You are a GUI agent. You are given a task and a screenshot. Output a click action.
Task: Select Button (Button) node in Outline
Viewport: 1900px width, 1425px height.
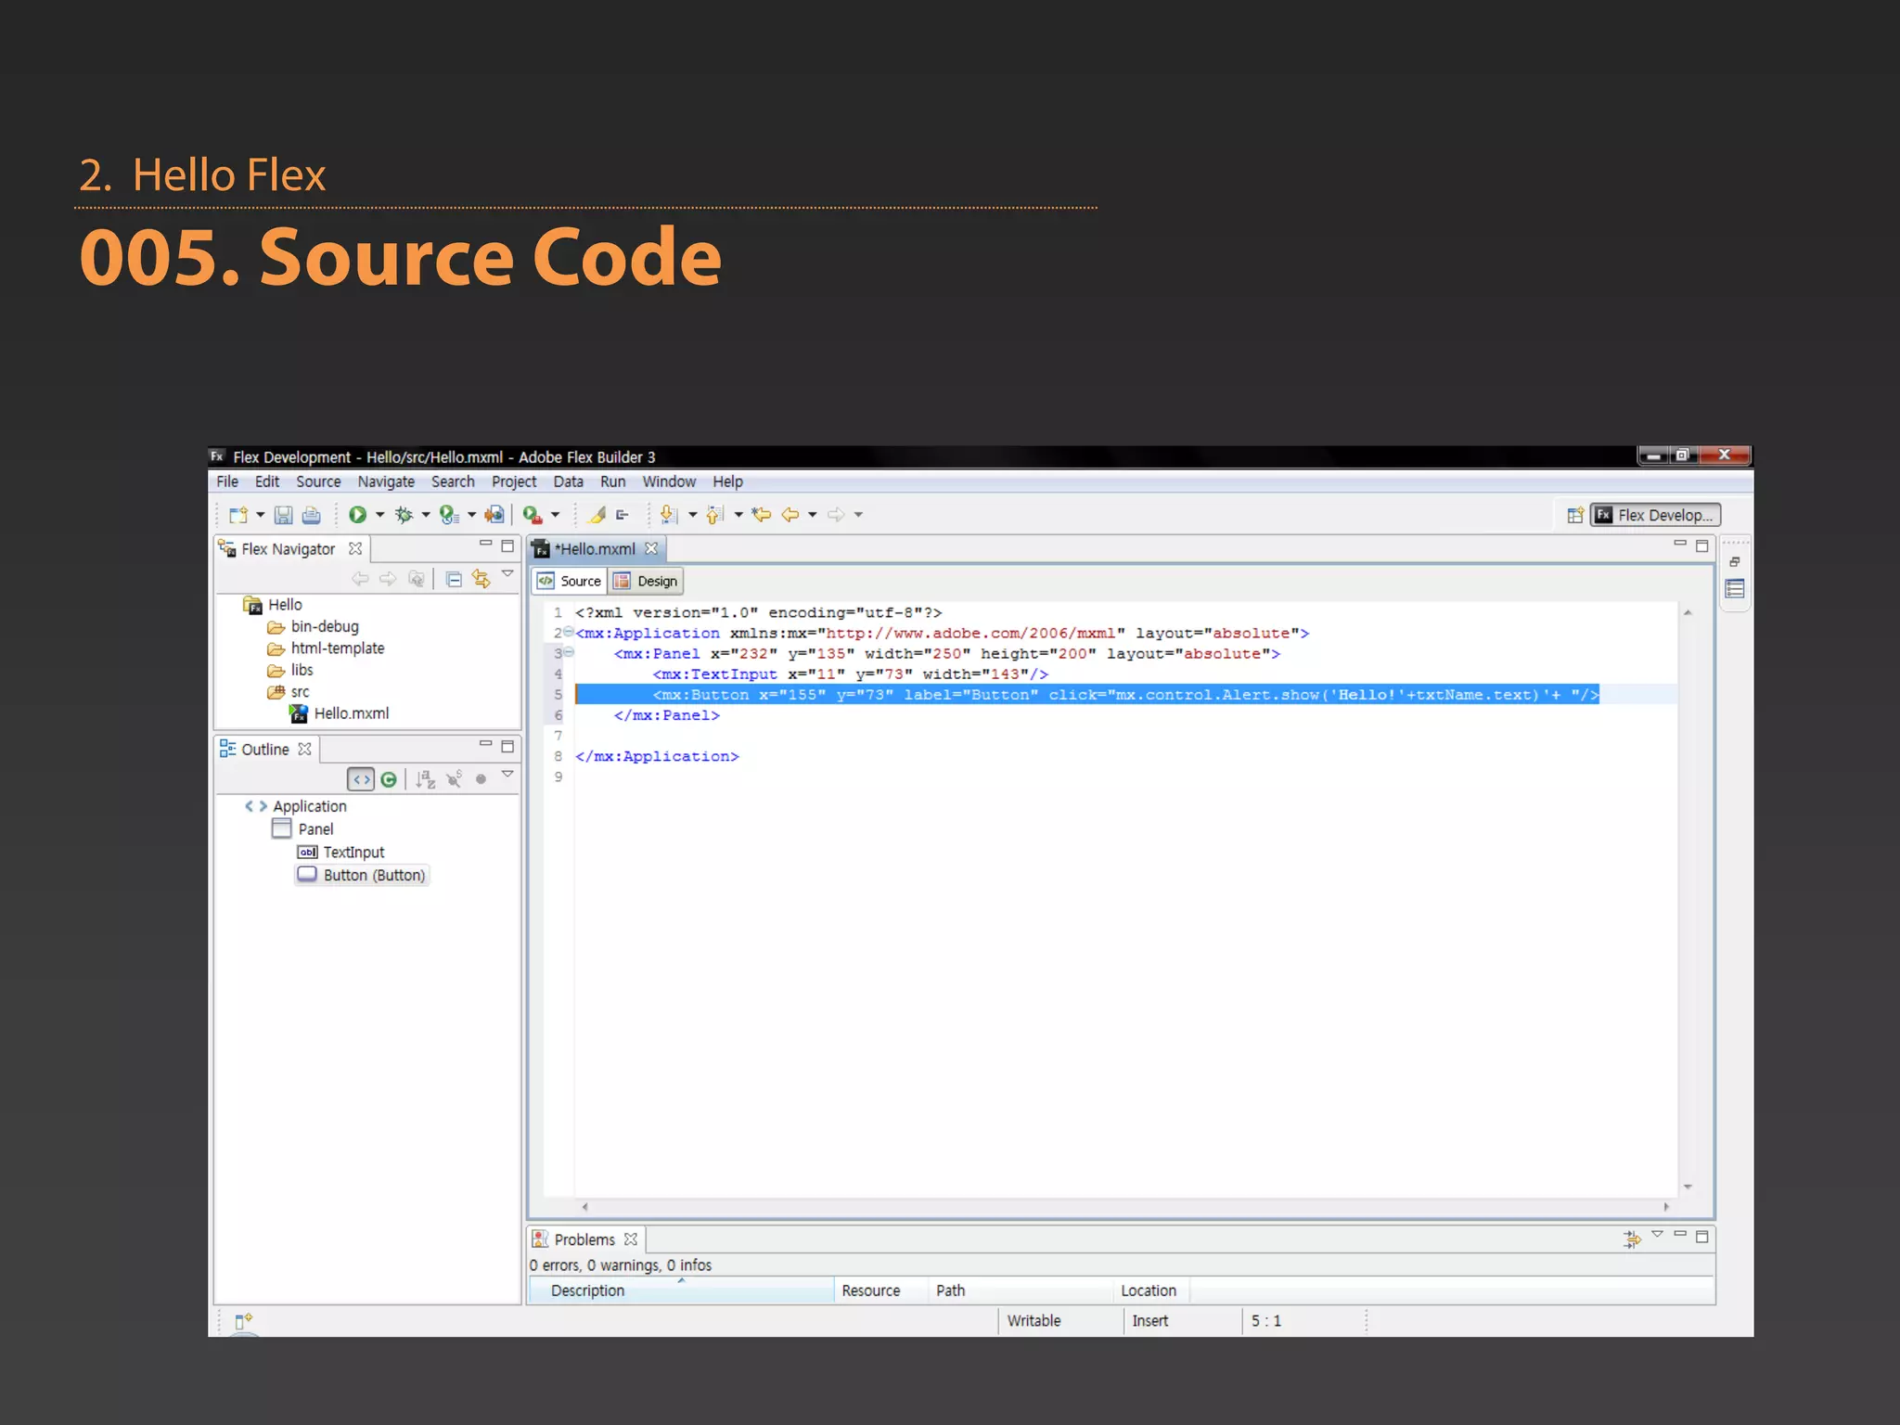click(x=362, y=875)
